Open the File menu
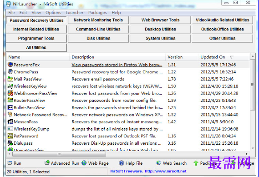This screenshot has height=177, width=259. click(11, 13)
